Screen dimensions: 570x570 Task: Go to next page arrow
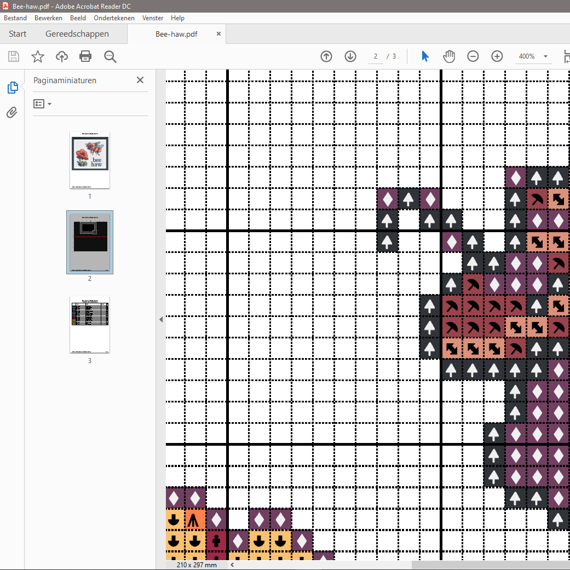point(350,56)
